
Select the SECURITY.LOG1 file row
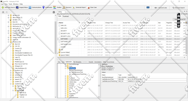point(121,36)
